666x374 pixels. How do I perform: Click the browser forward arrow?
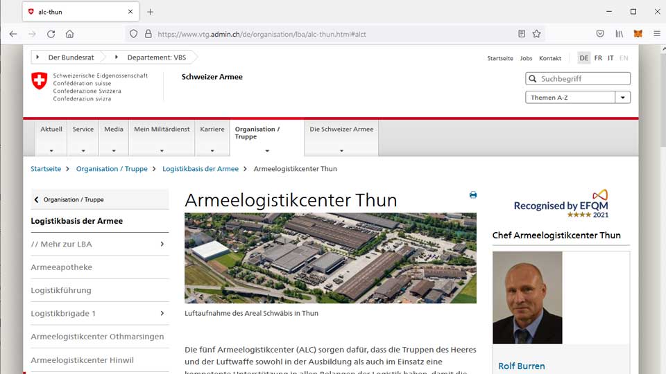33,34
